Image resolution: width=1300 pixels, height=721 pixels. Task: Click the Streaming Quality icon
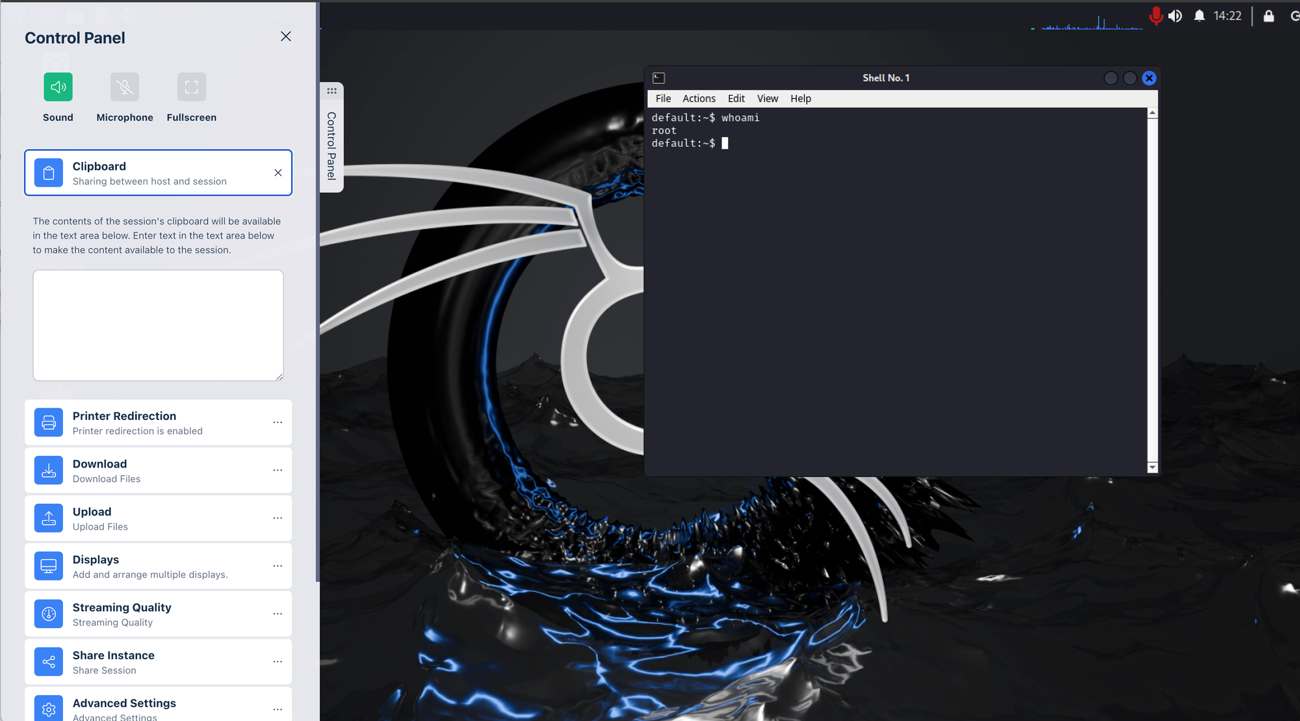49,614
